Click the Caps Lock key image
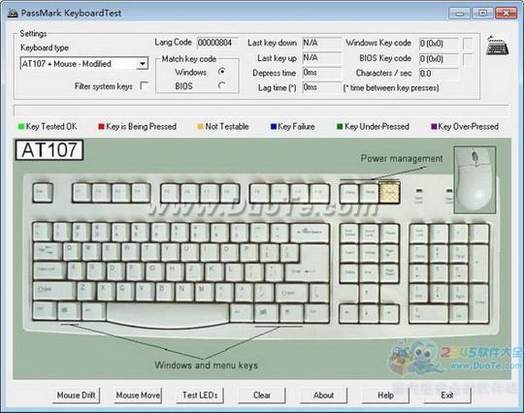The width and height of the screenshot is (524, 413). (49, 271)
